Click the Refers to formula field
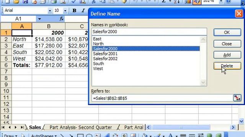The width and height of the screenshot is (245, 137). coord(162,98)
